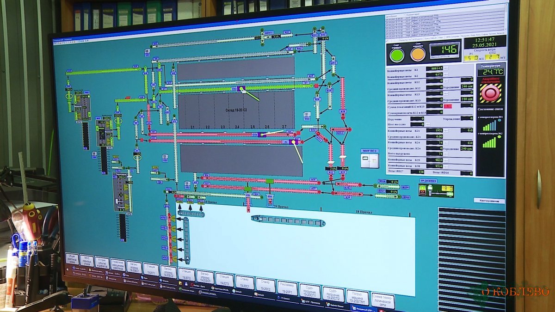This screenshot has width=555, height=312.
Task: Click the vertical barge beside the loader arrows
Action: click(186, 240)
